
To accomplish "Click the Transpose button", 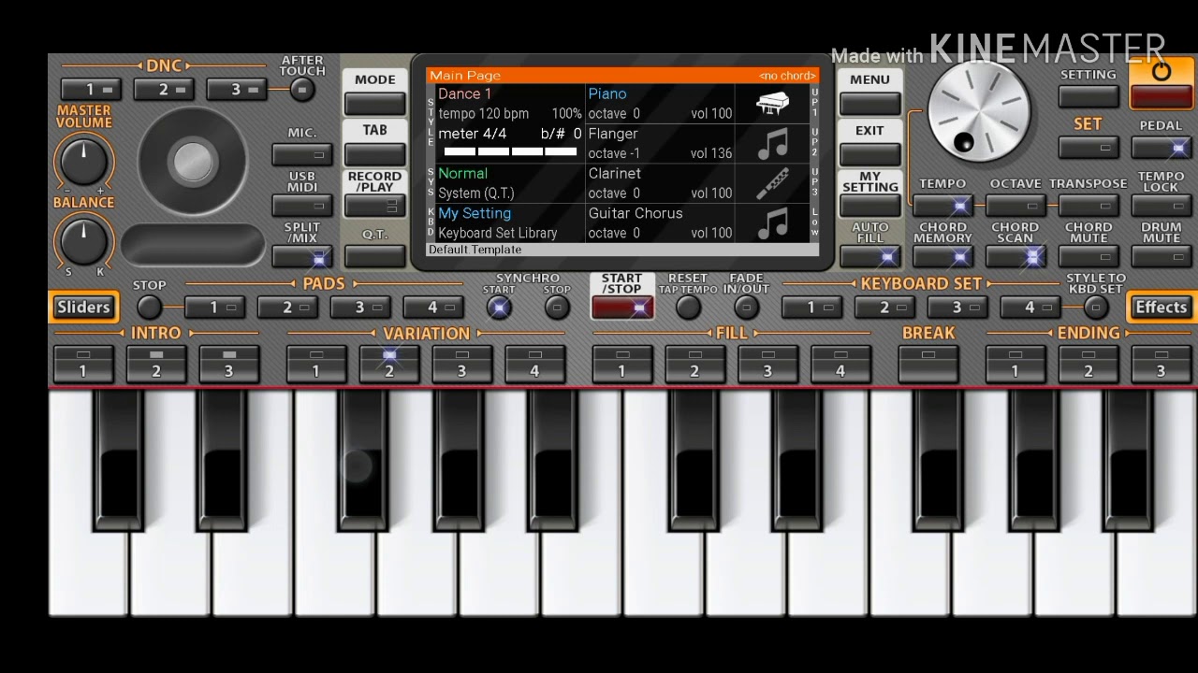I will 1088,205.
